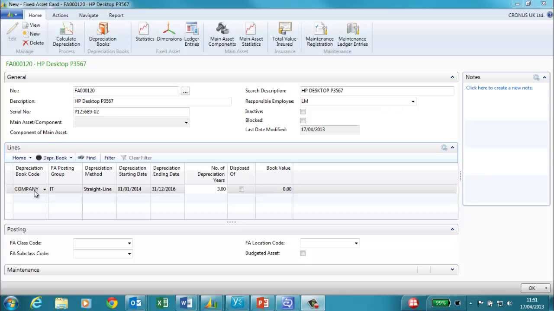Open Outlook from the taskbar
The width and height of the screenshot is (554, 311).
[x=136, y=303]
